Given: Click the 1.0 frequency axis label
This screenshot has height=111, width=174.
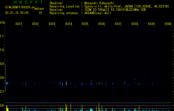Looking at the screenshot, I should [x=2, y=50].
